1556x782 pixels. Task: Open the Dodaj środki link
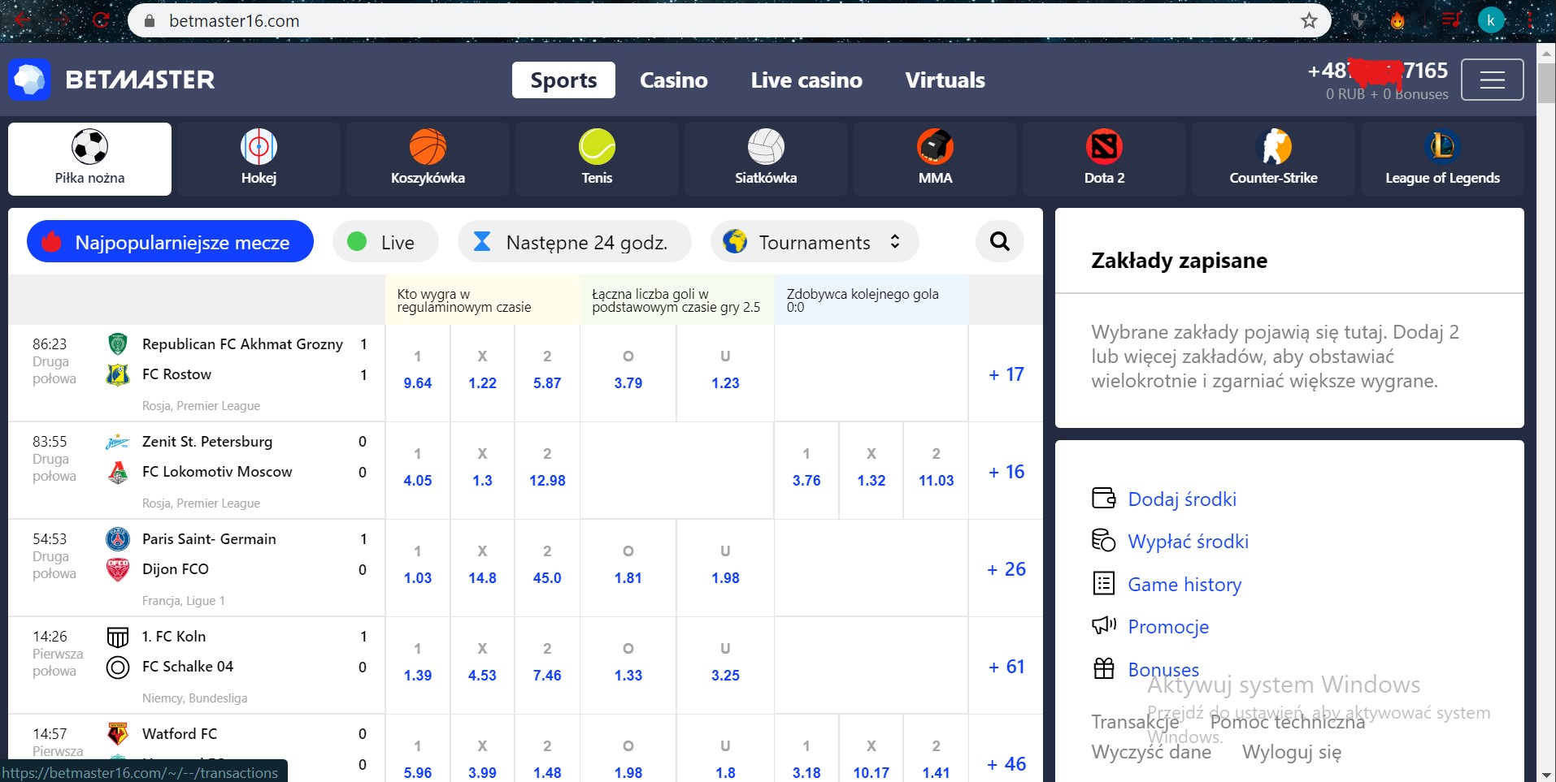(x=1182, y=499)
